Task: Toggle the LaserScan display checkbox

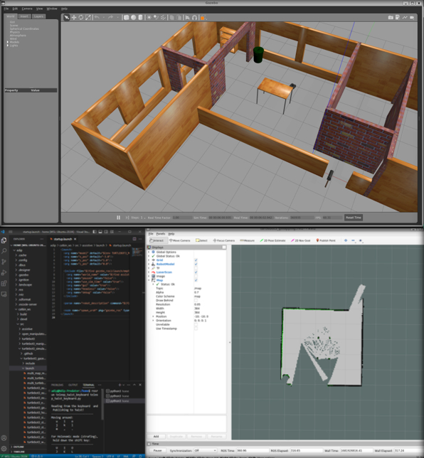Action: [196, 272]
